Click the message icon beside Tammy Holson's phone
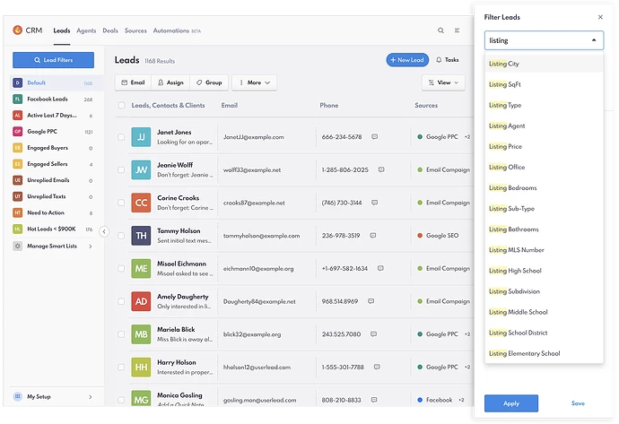This screenshot has height=424, width=619. [375, 236]
